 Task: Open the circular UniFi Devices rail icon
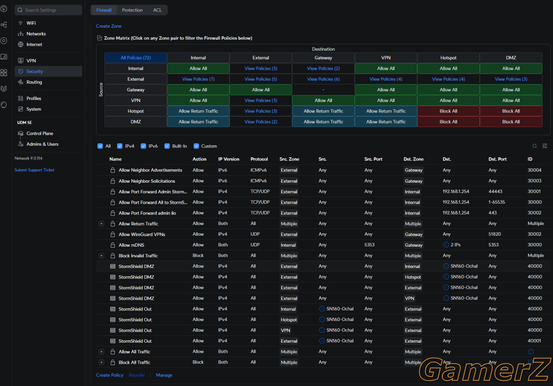(4, 41)
